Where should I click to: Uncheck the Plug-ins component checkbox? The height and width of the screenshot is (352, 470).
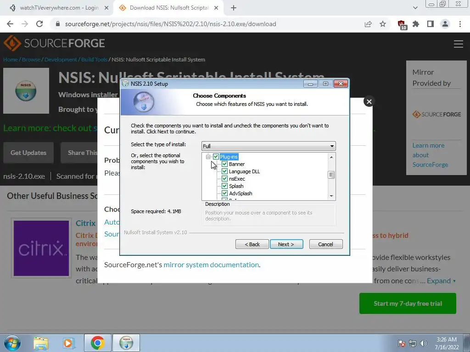point(216,157)
